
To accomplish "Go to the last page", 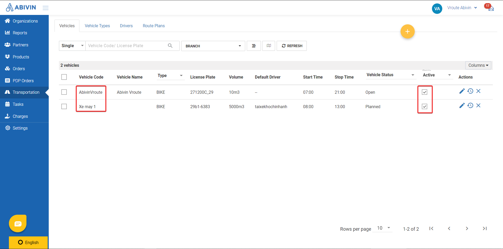I will [485, 229].
